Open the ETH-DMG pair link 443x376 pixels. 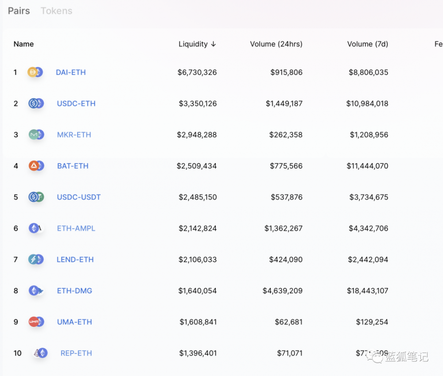coord(74,291)
